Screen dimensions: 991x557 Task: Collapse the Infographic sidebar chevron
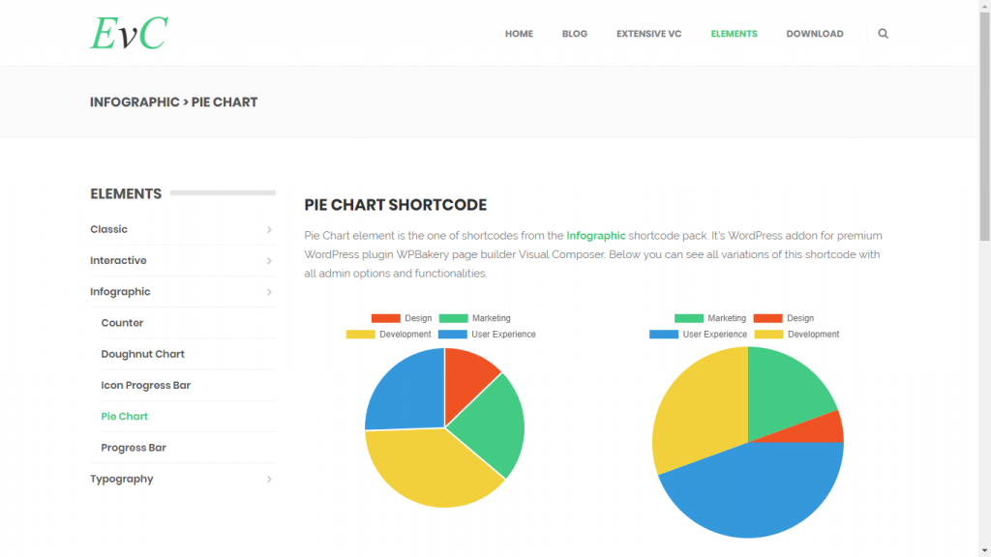[x=269, y=292]
